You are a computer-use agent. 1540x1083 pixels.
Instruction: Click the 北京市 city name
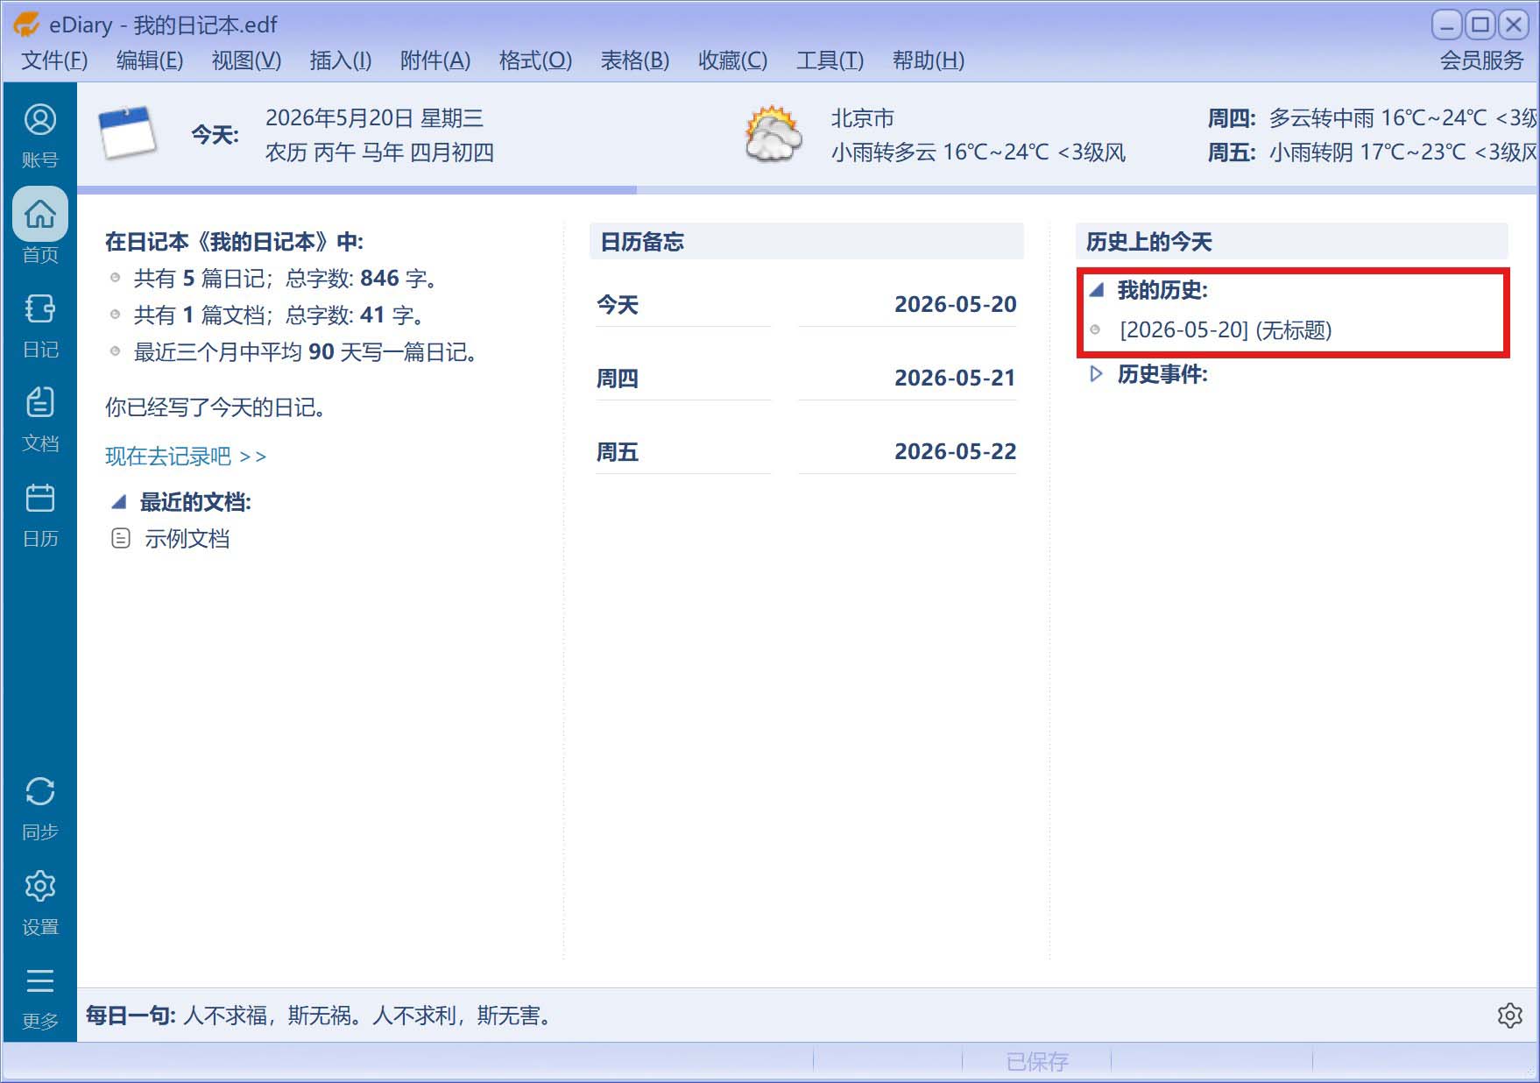(x=863, y=118)
